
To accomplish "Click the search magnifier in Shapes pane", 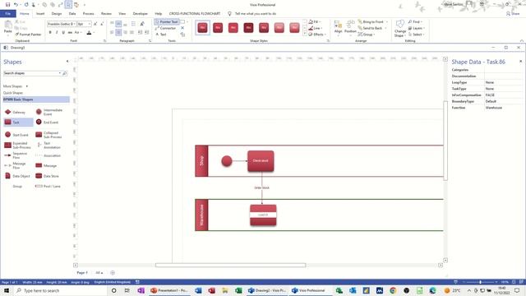I will tap(65, 73).
